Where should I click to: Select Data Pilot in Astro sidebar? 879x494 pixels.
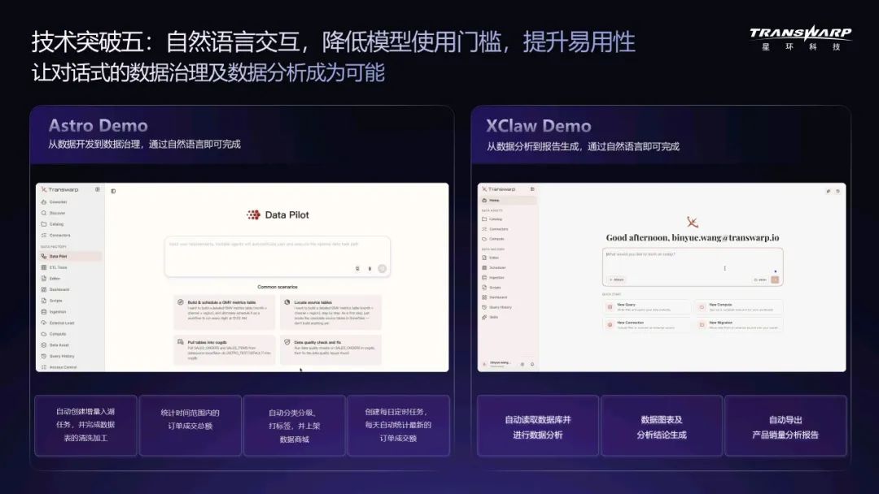point(70,256)
